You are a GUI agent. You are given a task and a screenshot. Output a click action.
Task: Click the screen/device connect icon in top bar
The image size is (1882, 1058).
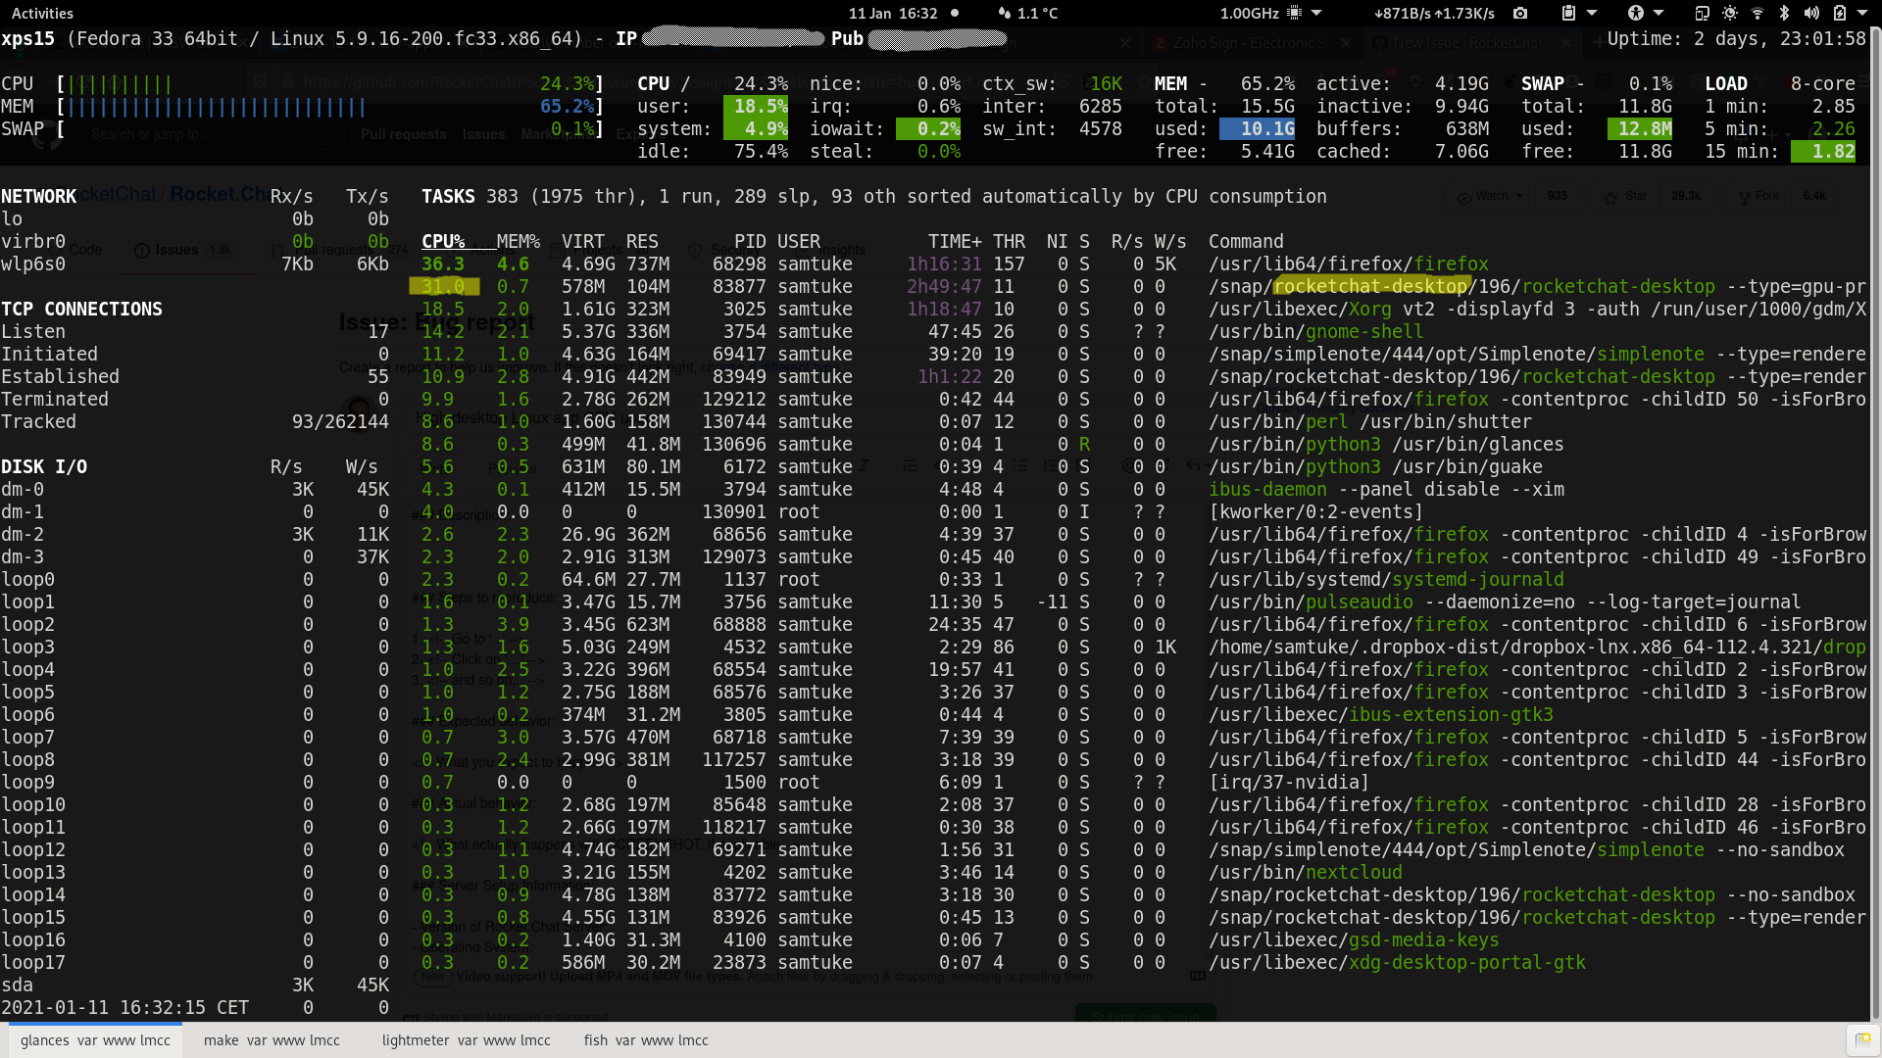point(1702,13)
